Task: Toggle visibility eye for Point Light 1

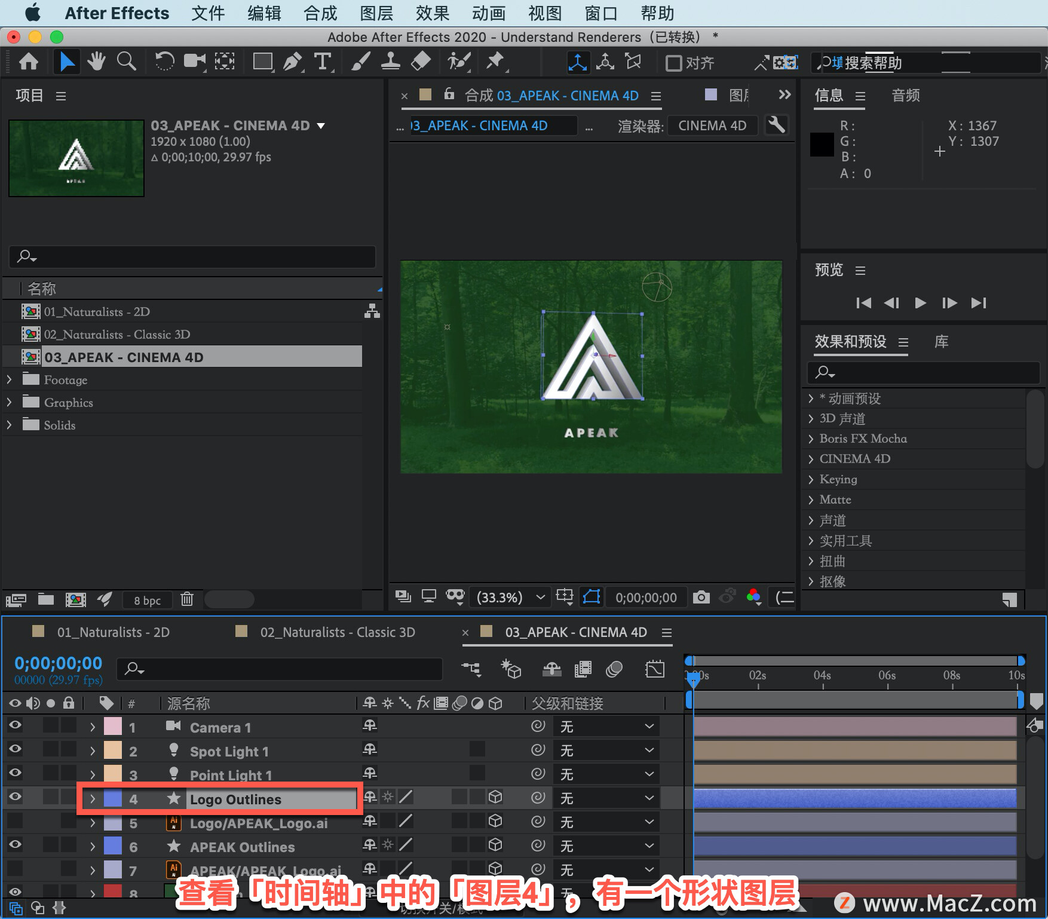Action: [x=15, y=773]
